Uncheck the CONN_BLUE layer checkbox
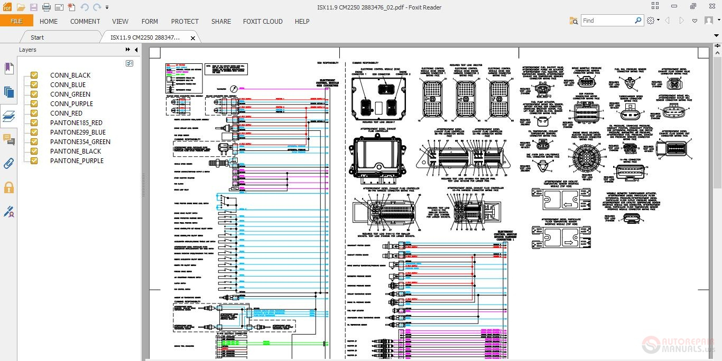Screen dimensions: 722x361 point(34,84)
